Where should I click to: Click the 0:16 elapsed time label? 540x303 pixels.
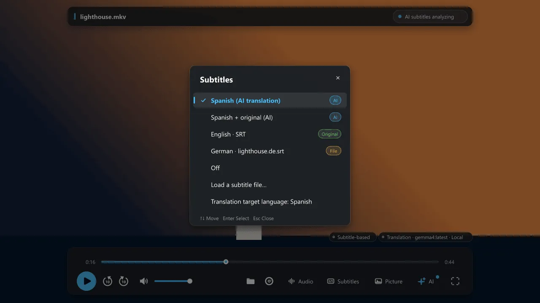click(x=90, y=262)
